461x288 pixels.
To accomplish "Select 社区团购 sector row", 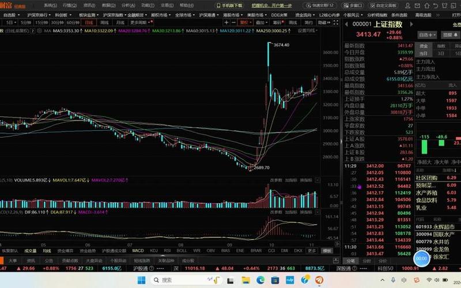I will [438, 178].
